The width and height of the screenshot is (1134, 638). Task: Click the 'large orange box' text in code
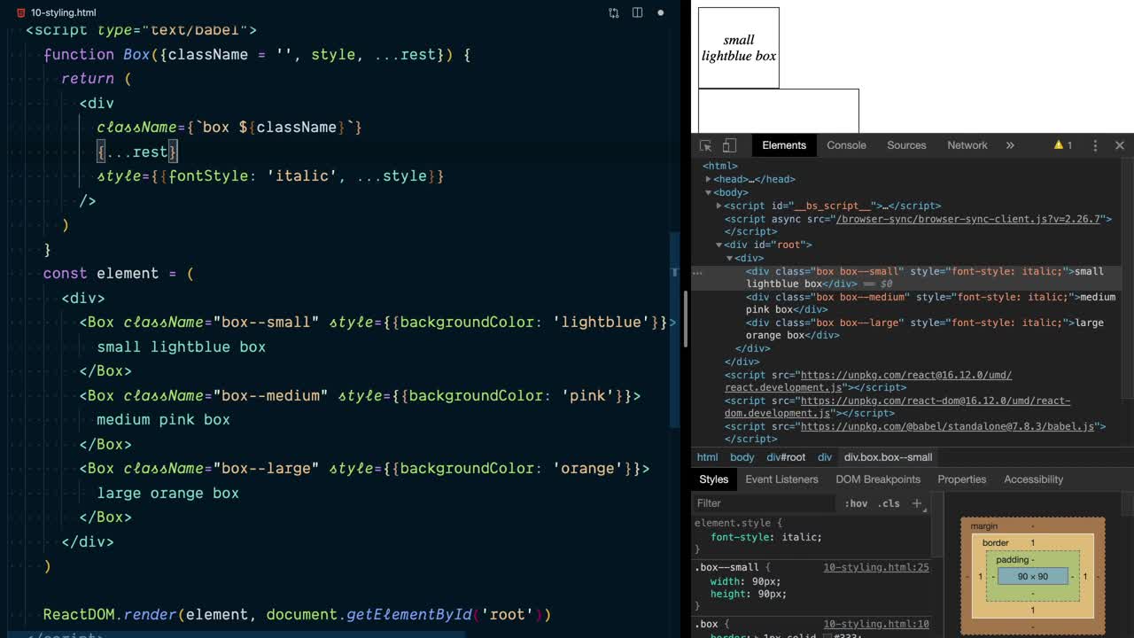(167, 493)
